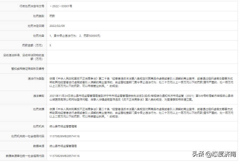Click the 罚款金额（万元） row label
Viewport: 241px width, 162px height.
point(33,45)
